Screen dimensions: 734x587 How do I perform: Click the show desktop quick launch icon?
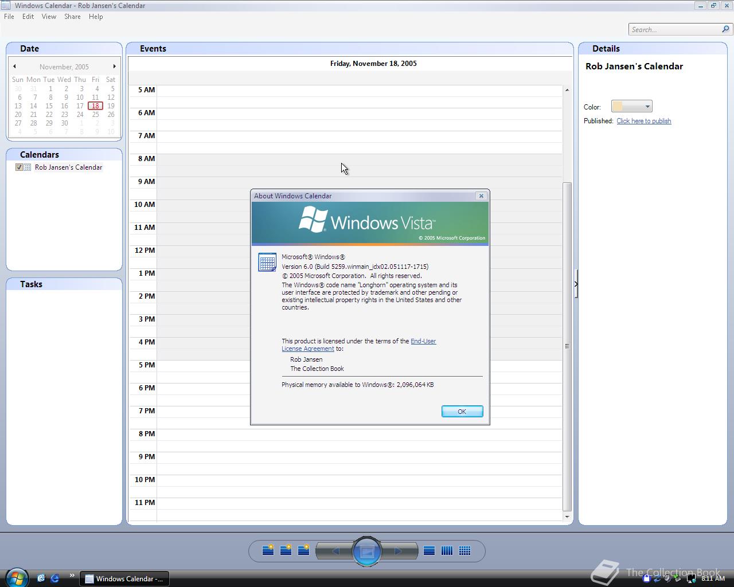click(41, 578)
